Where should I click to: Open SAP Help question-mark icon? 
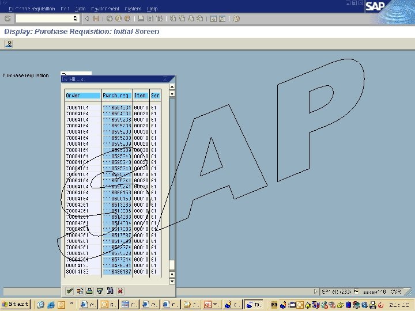pos(236,18)
